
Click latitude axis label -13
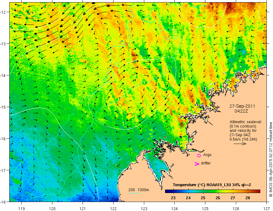[3, 44]
